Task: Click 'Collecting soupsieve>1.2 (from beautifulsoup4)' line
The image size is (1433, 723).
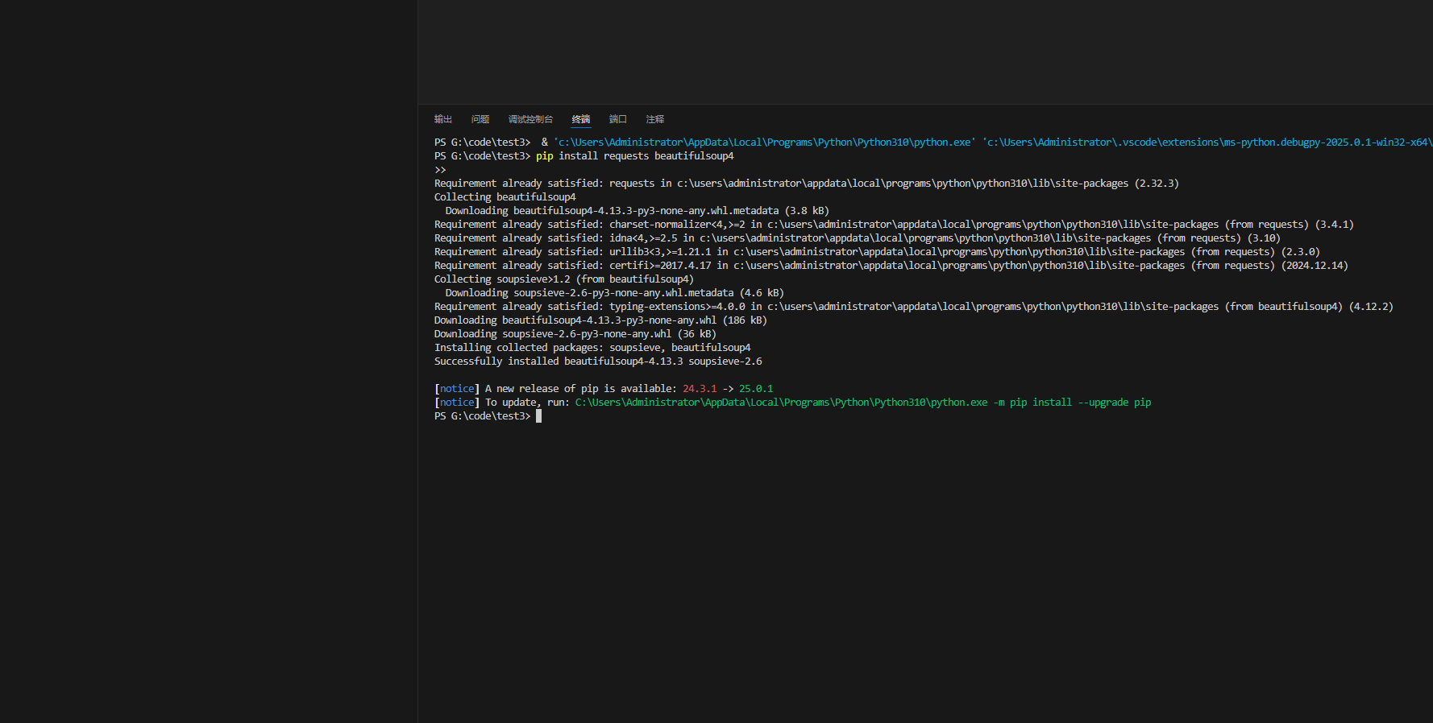Action: pos(564,279)
